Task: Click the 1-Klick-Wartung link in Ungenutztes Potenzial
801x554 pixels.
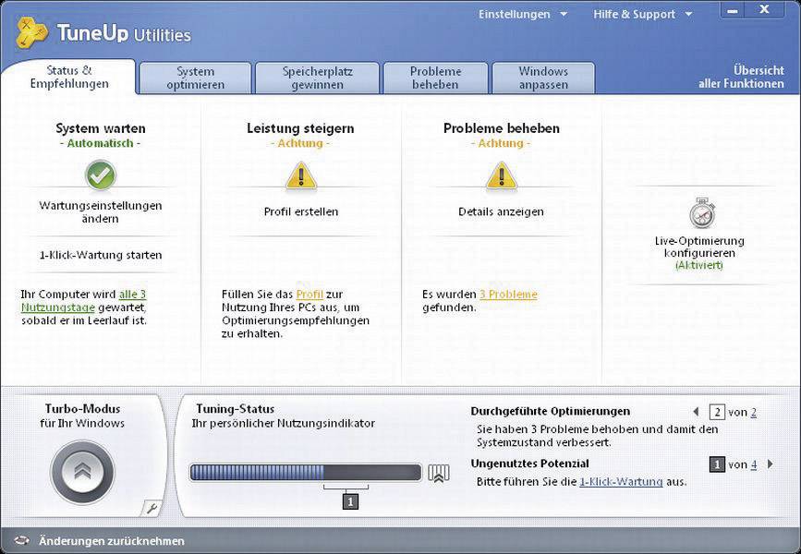Action: coord(621,481)
